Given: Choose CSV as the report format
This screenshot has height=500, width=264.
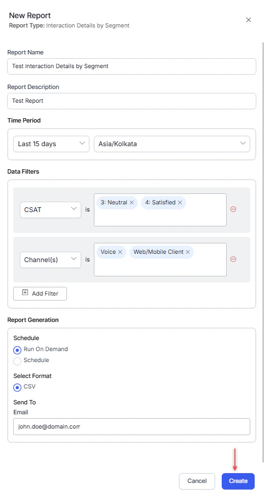Looking at the screenshot, I should click(17, 387).
